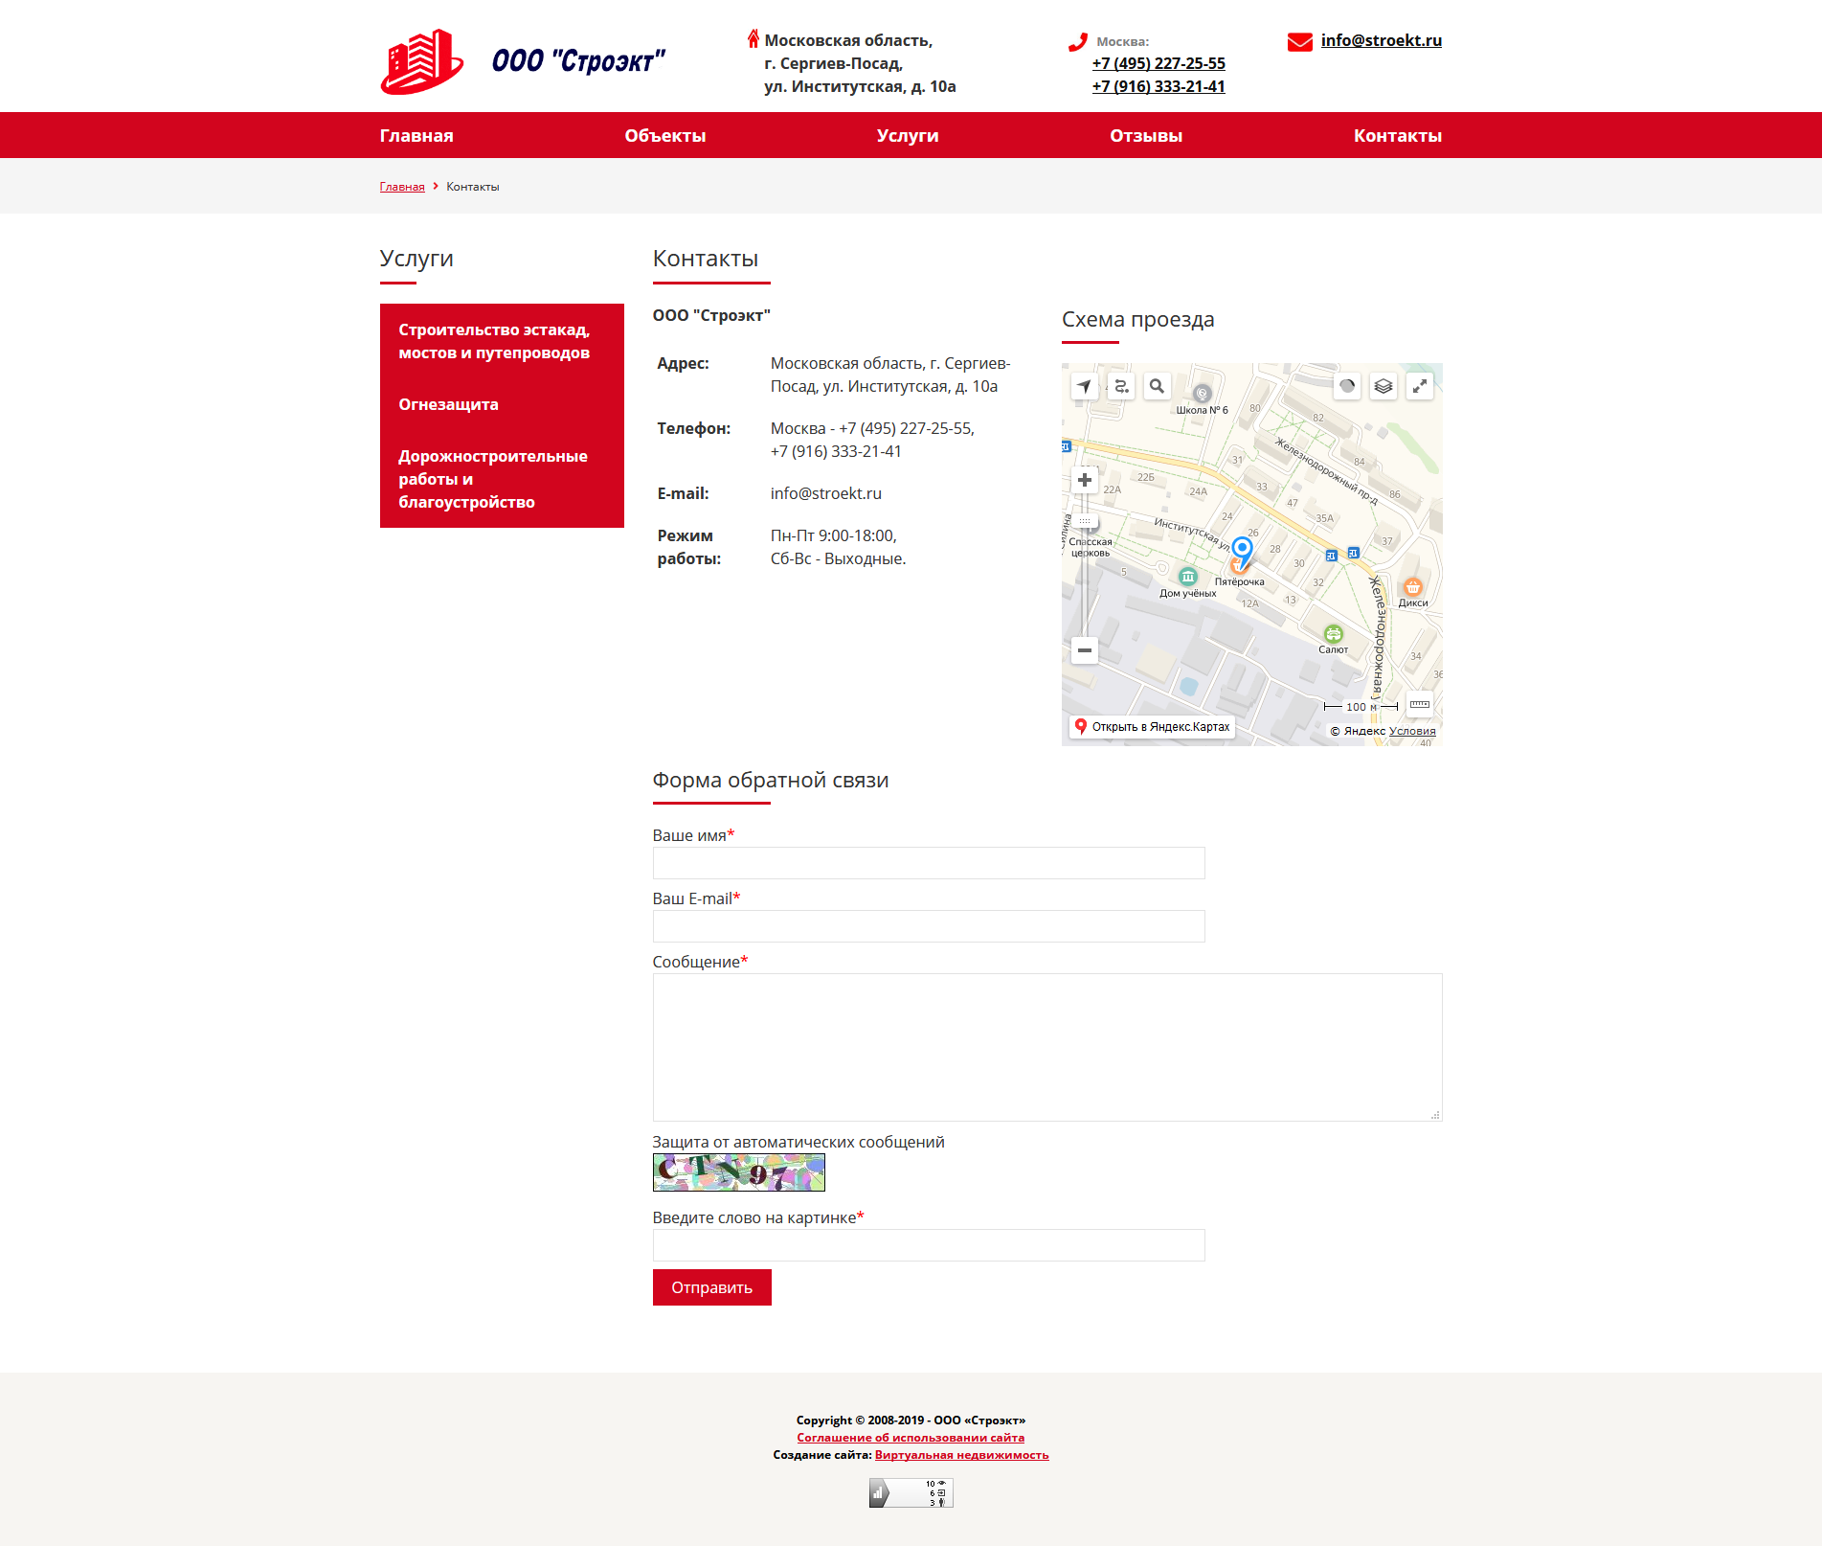The width and height of the screenshot is (1822, 1546).
Task: Open the Огнезащита service link
Action: (448, 404)
